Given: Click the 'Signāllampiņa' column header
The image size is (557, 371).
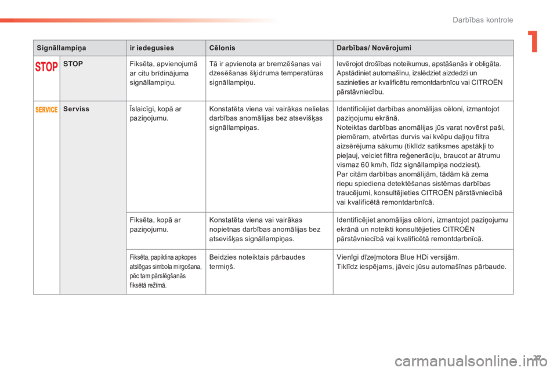Looking at the screenshot, I should click(79, 48).
